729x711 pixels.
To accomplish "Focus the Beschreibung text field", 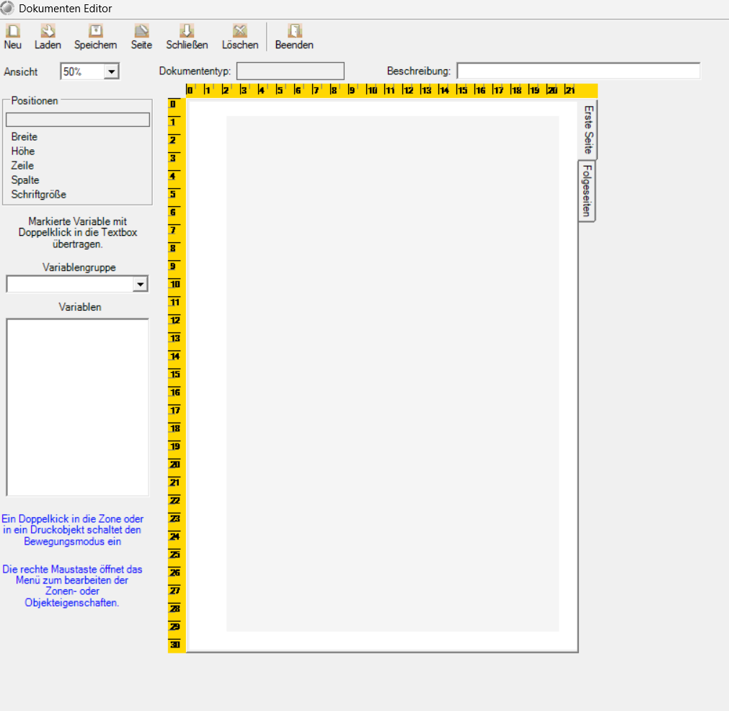I will [578, 71].
